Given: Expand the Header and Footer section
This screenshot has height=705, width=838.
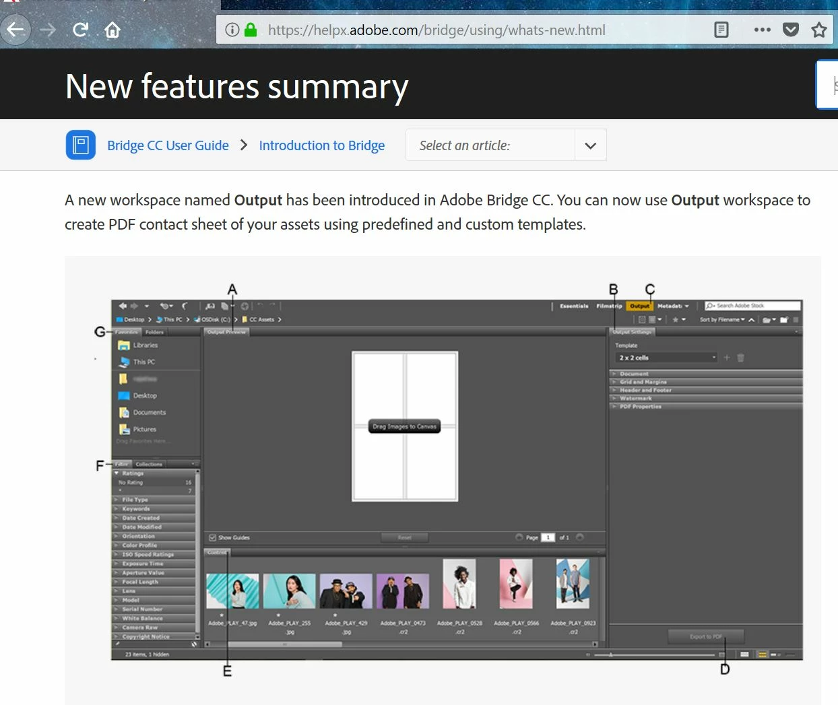Looking at the screenshot, I should tap(705, 390).
